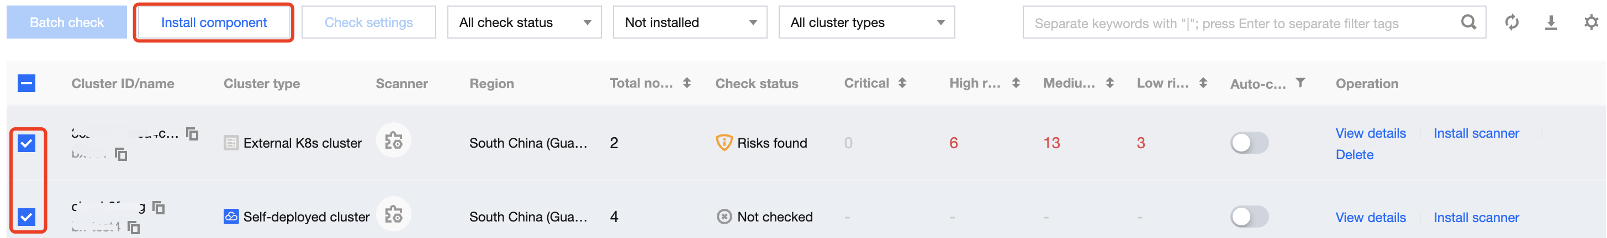Click the Install component button
The image size is (1607, 238).
point(213,23)
